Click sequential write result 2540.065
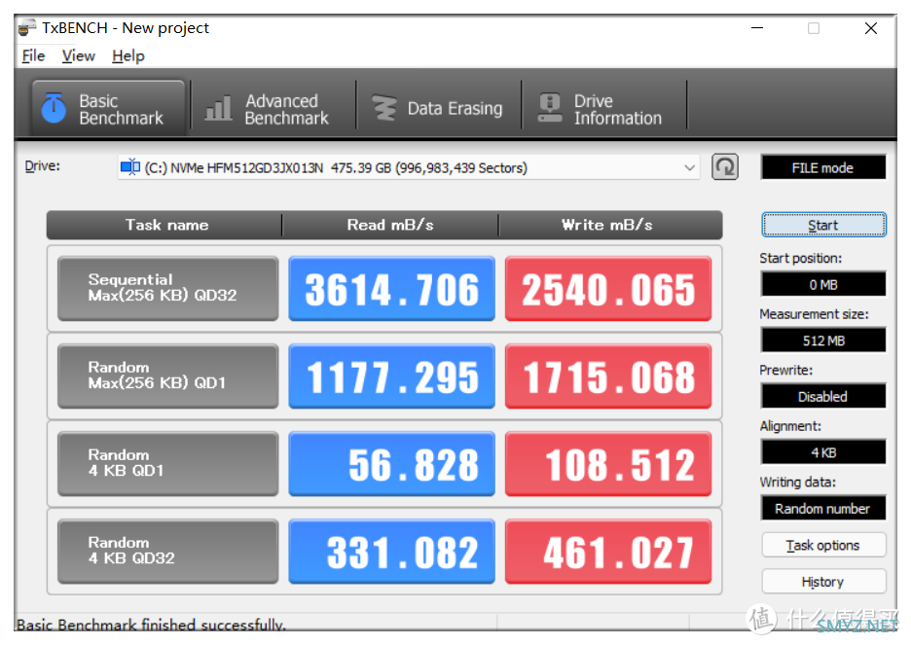Screen dimensions: 911x645 pyautogui.click(x=608, y=289)
